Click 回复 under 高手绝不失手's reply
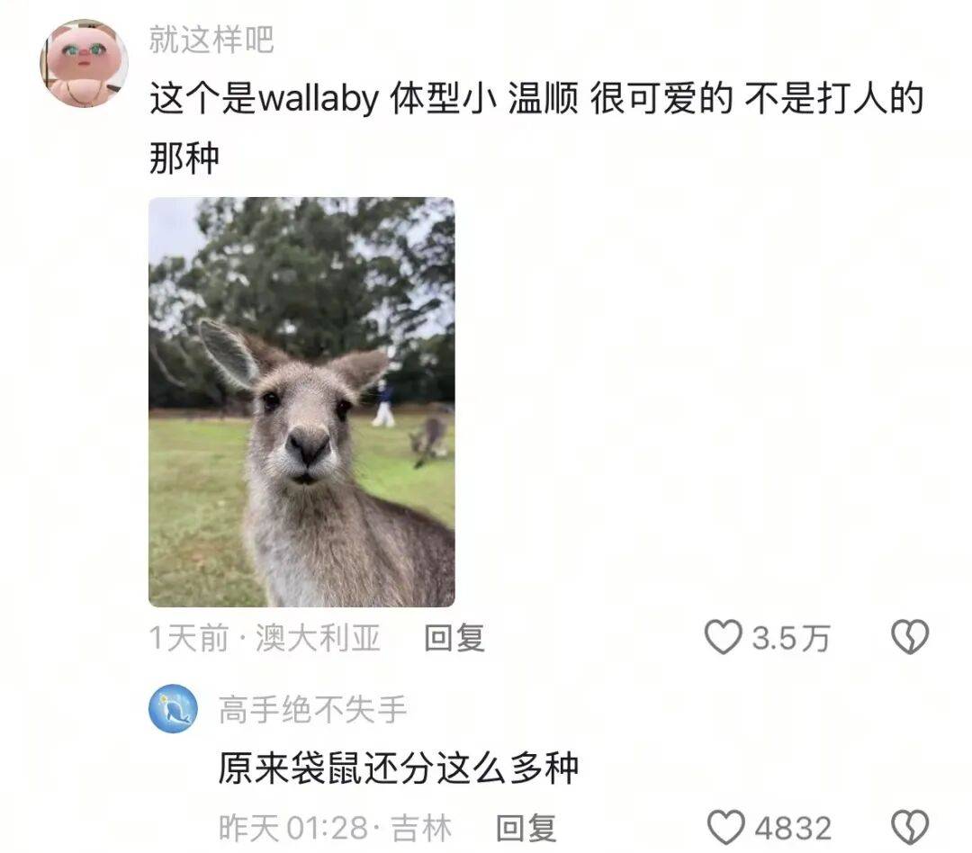This screenshot has width=972, height=853. [526, 828]
